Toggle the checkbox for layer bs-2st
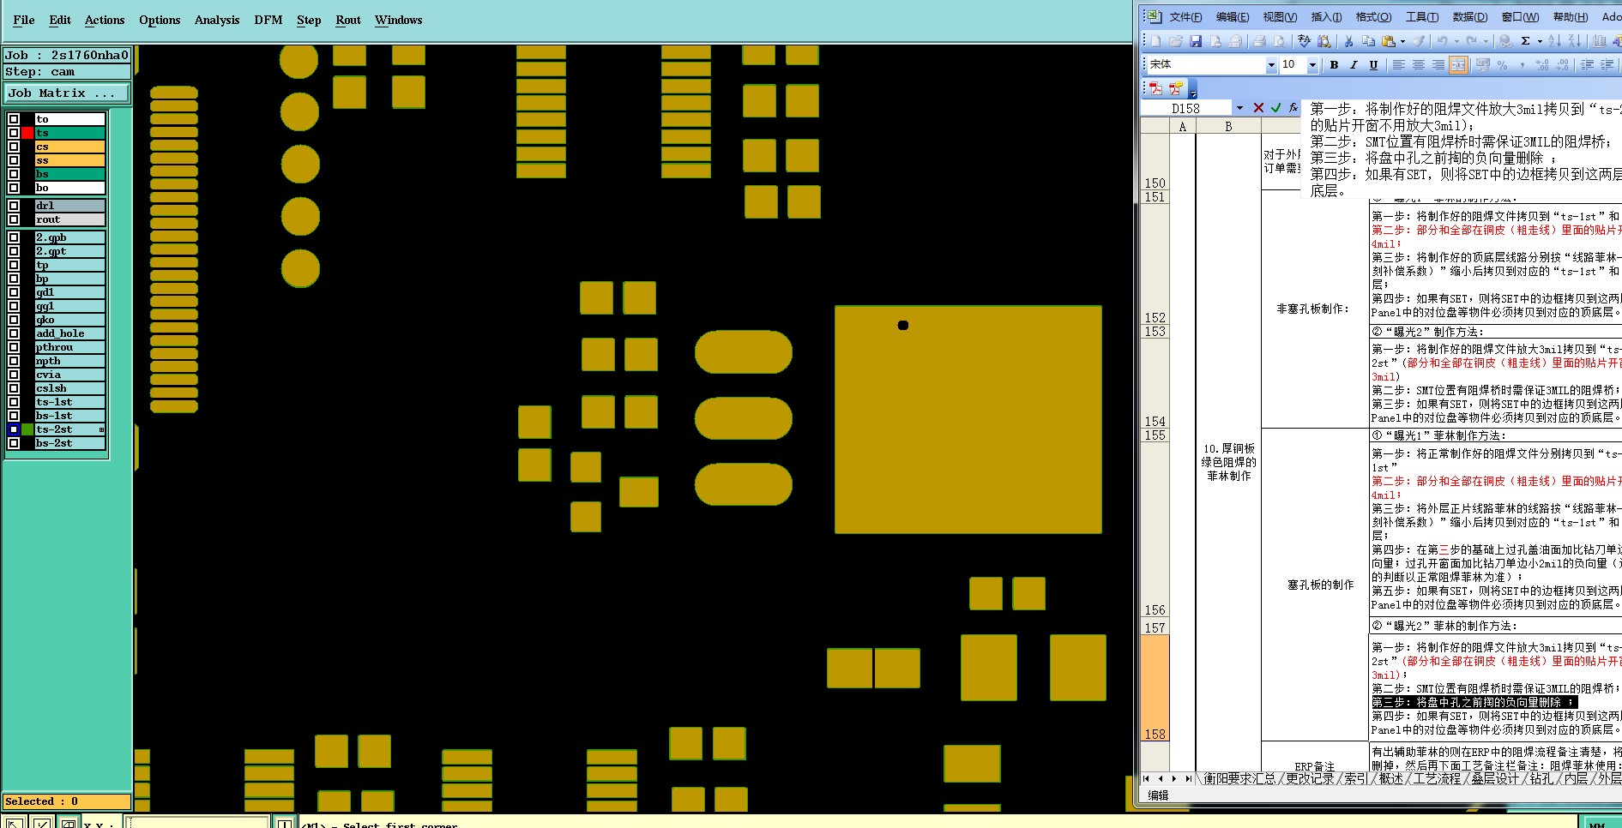The height and width of the screenshot is (828, 1622). [14, 443]
